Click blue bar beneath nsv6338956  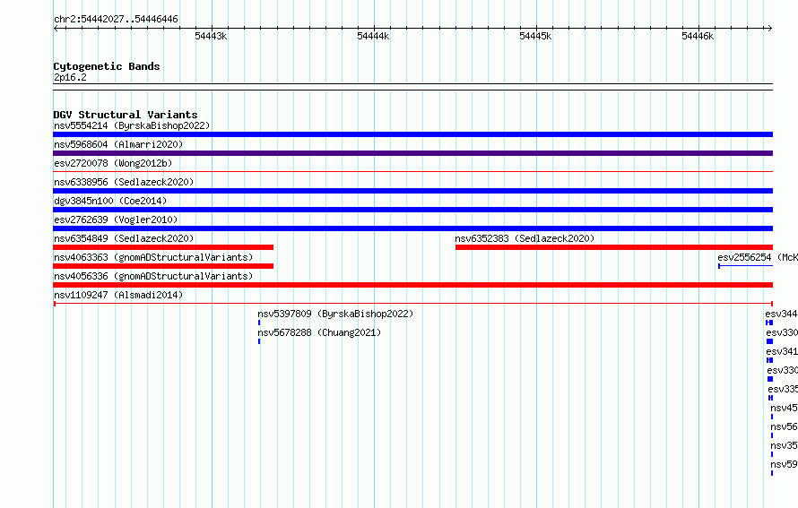(x=412, y=191)
